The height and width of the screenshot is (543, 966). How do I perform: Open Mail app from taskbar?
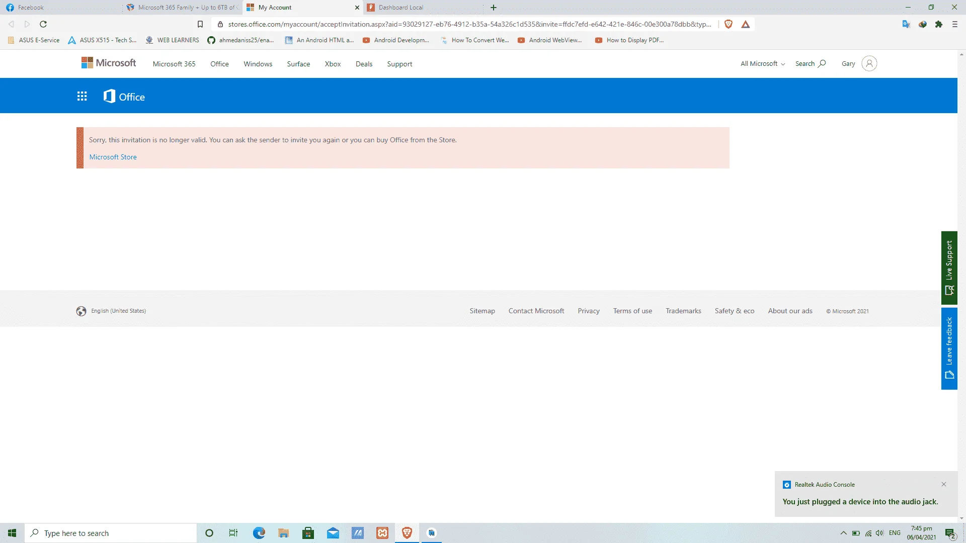(333, 533)
